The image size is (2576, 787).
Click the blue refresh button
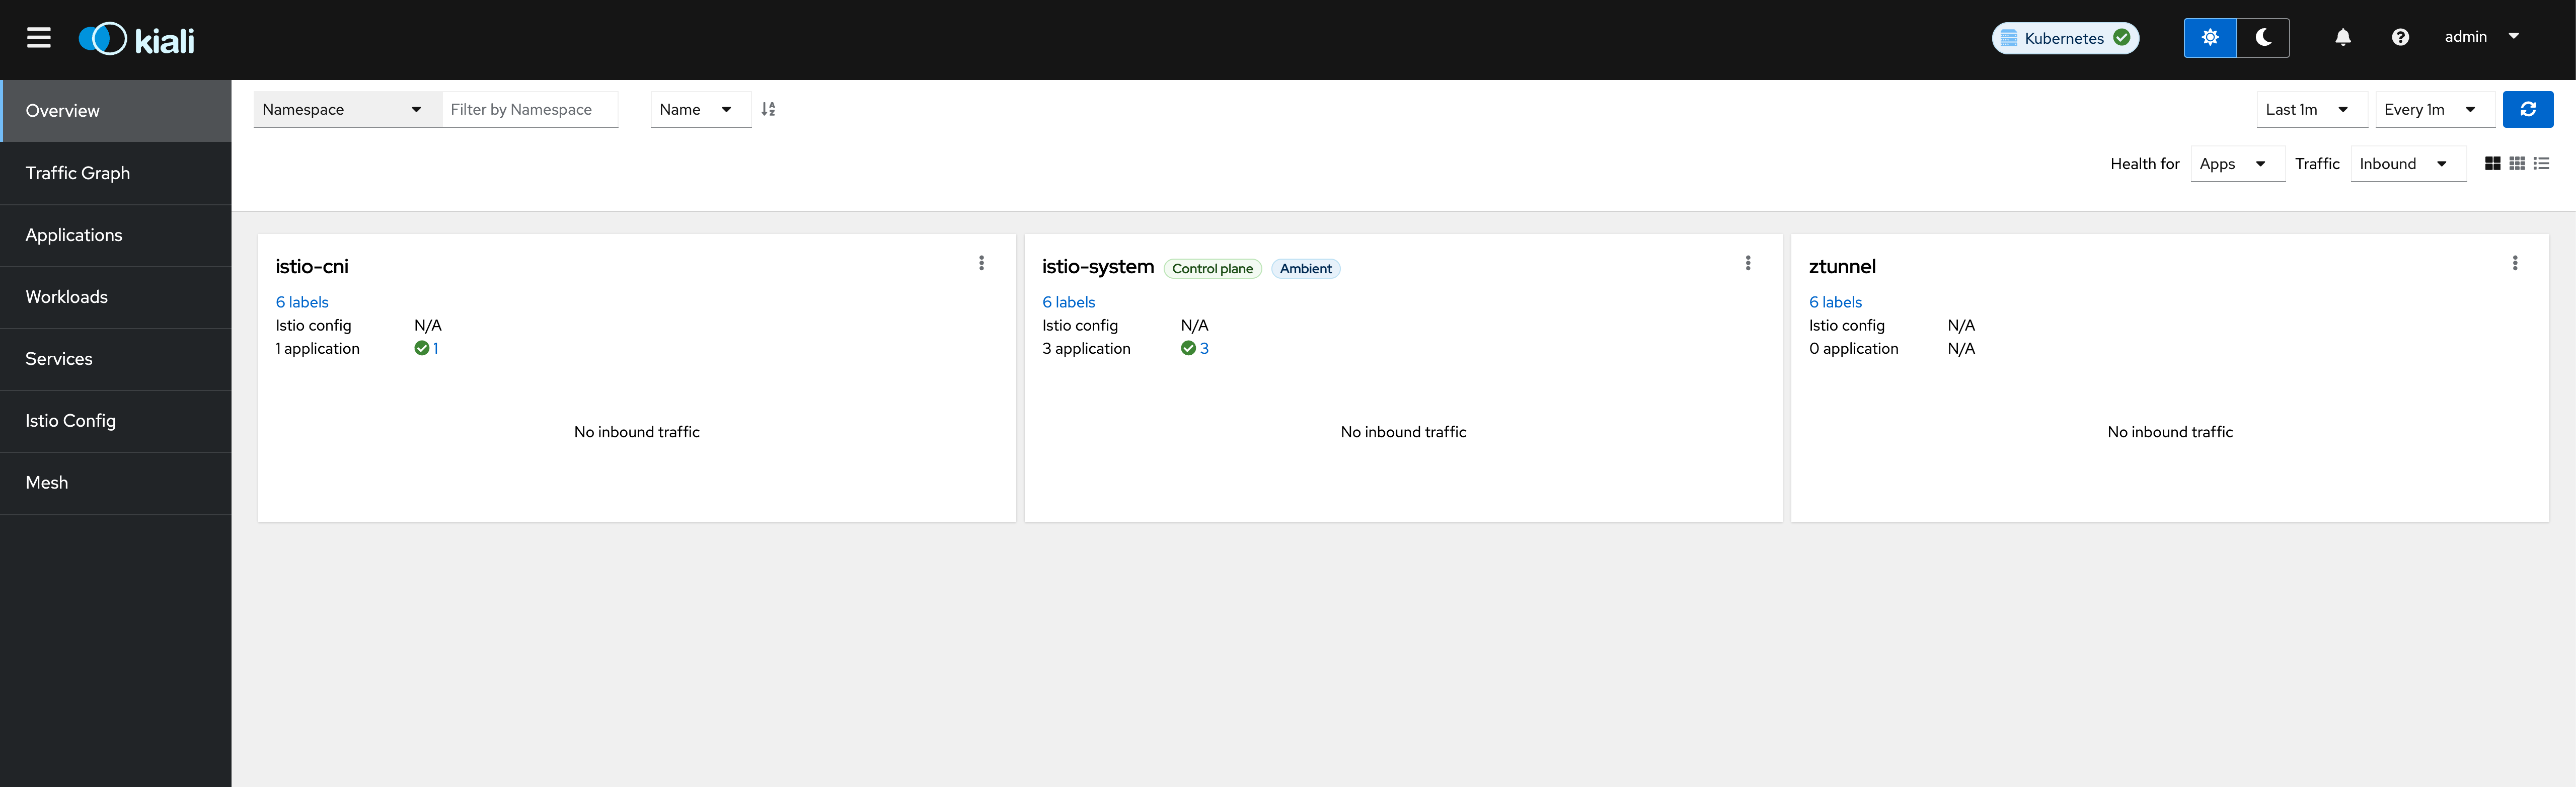2527,109
